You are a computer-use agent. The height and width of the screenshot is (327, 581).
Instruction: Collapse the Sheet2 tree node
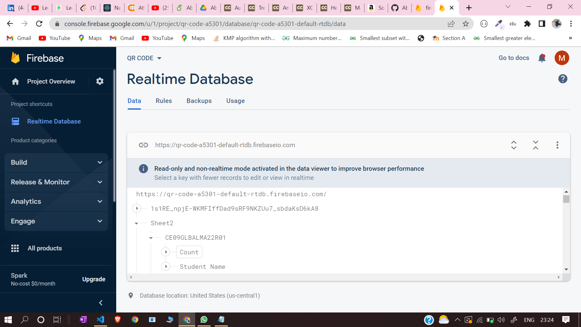coord(136,223)
